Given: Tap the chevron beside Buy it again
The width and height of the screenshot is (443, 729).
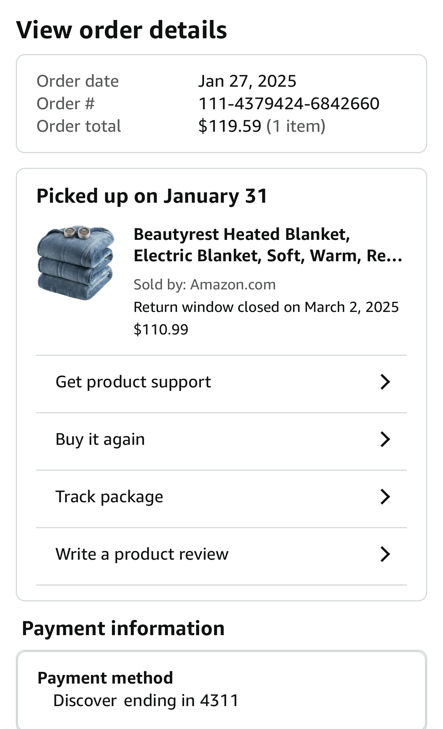Looking at the screenshot, I should [385, 440].
